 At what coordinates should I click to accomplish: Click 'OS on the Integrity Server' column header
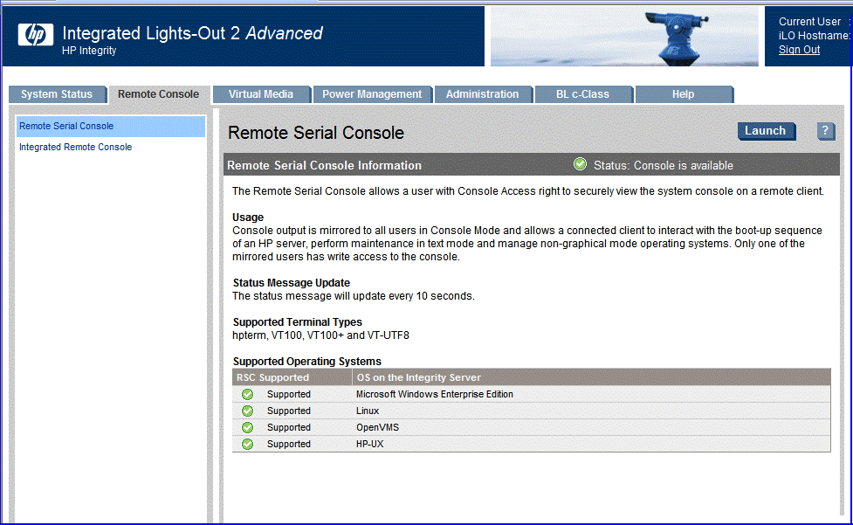tap(419, 377)
